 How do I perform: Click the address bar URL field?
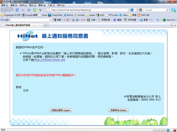(89, 10)
